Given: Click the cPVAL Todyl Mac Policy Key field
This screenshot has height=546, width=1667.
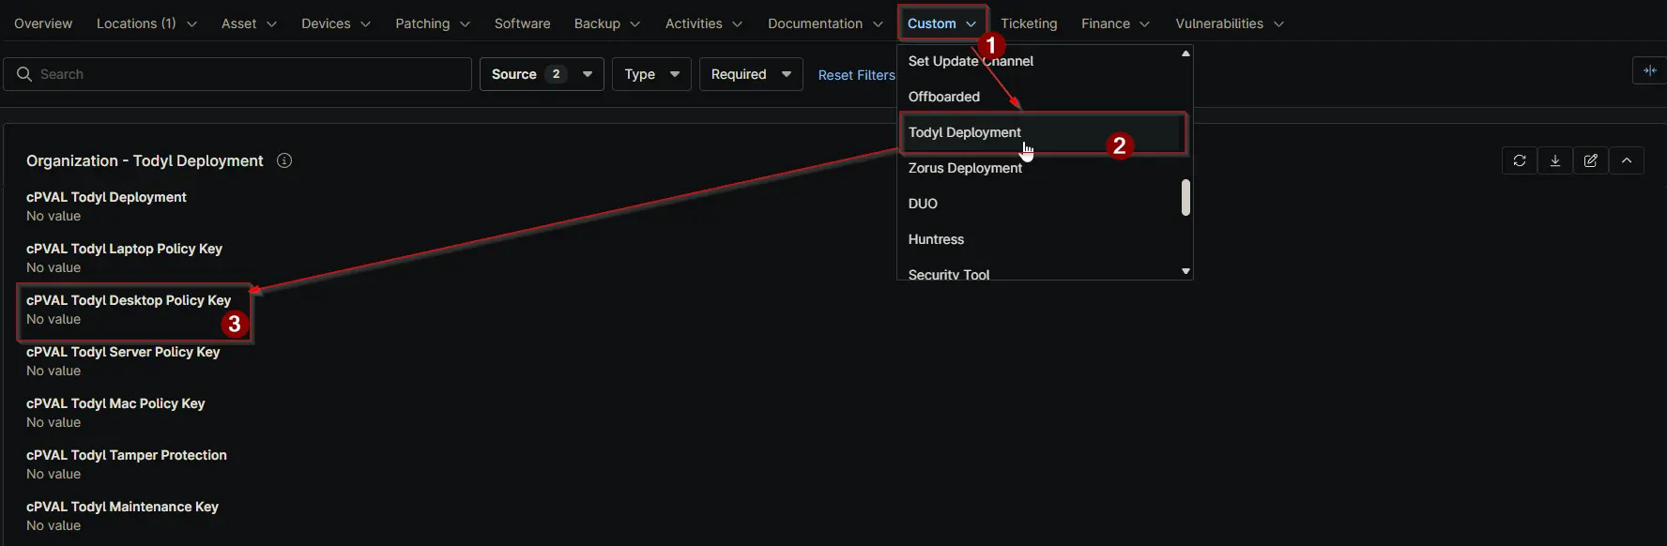Looking at the screenshot, I should point(115,413).
